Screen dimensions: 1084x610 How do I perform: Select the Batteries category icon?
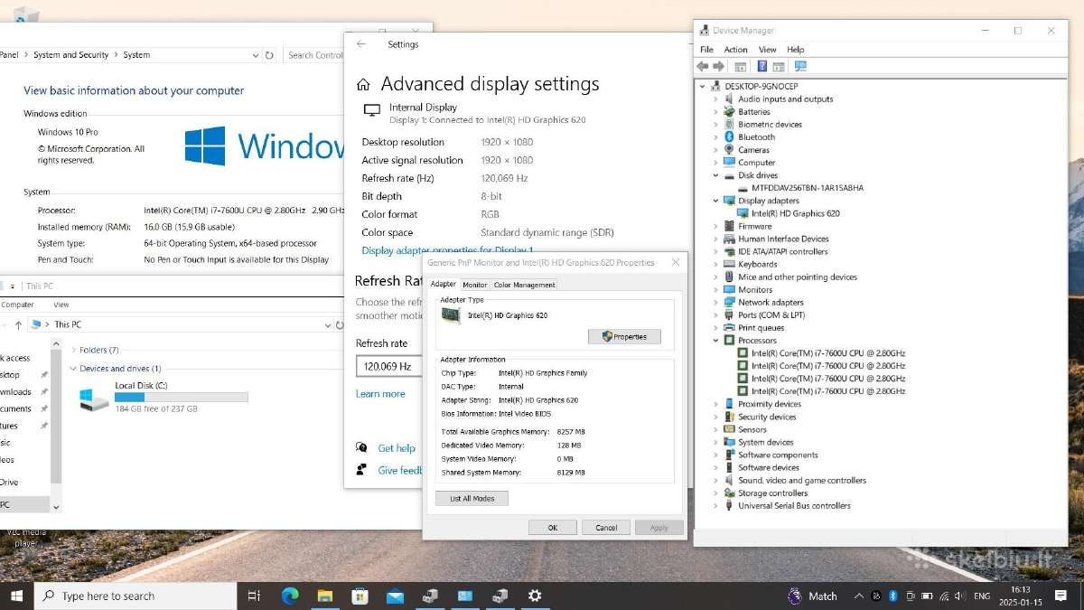tap(729, 112)
